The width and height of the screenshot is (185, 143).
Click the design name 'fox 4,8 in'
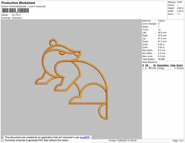(x=16, y=15)
